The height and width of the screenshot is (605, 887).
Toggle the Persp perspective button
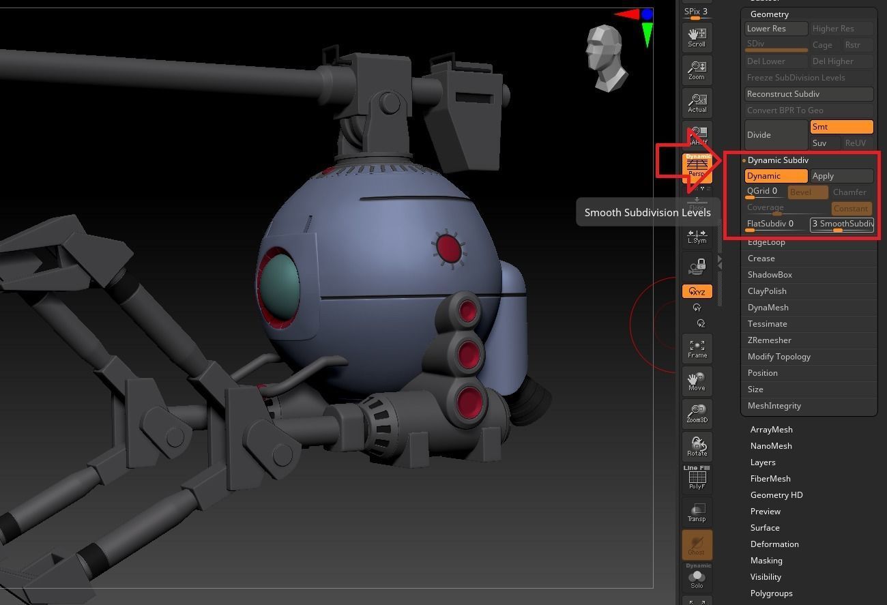(x=697, y=168)
